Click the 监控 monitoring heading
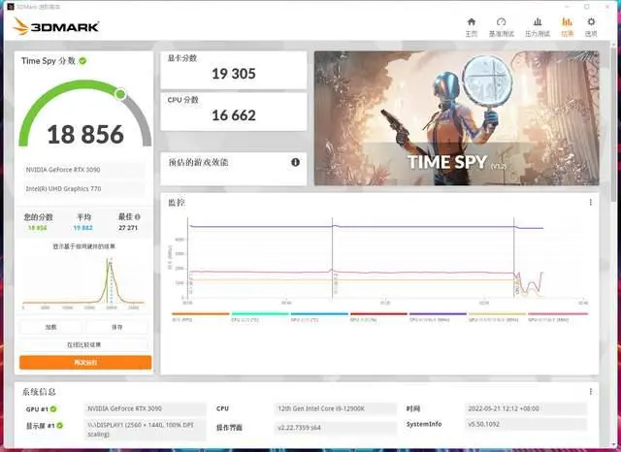The width and height of the screenshot is (621, 452). pyautogui.click(x=177, y=203)
